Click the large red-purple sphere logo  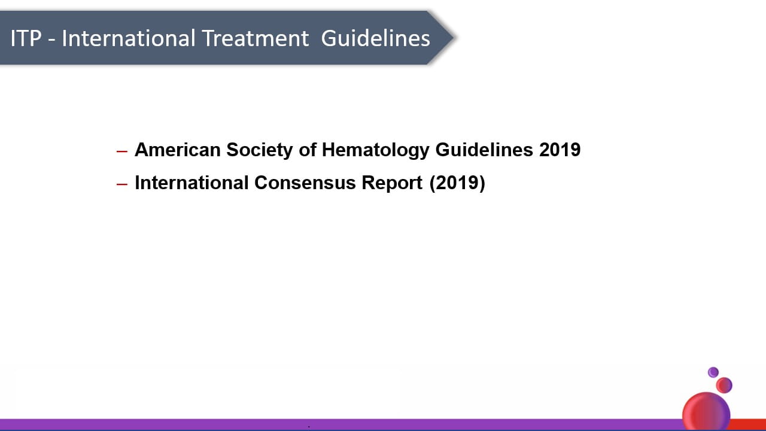[706, 412]
